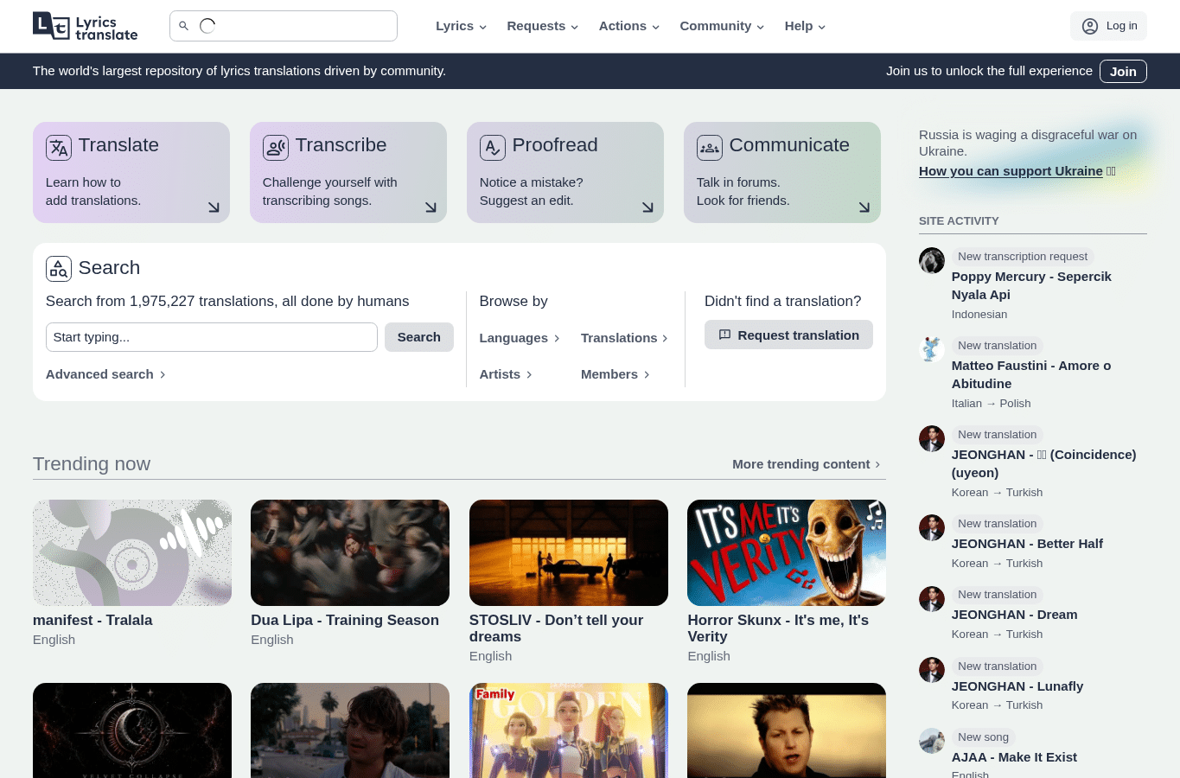
Task: Open JEONGHAN - Dream activity entry
Action: point(1014,615)
